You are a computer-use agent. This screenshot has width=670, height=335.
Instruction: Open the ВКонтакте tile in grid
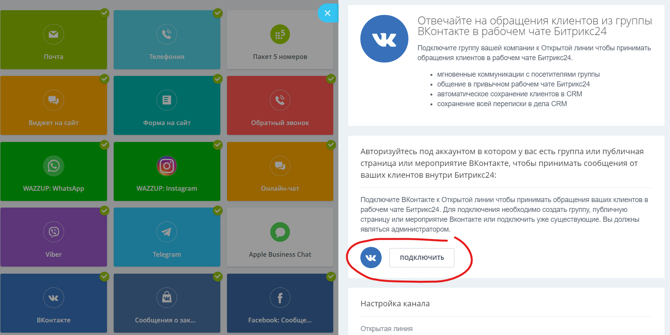(x=54, y=303)
